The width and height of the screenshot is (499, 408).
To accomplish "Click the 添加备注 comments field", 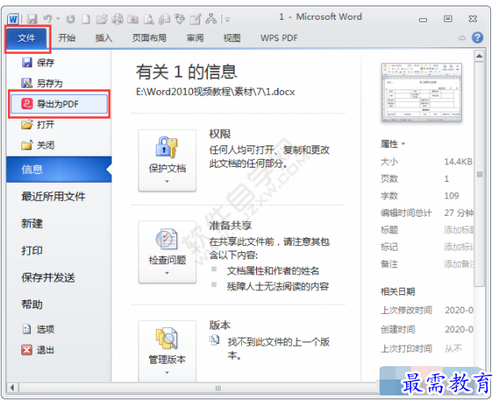I will click(459, 264).
